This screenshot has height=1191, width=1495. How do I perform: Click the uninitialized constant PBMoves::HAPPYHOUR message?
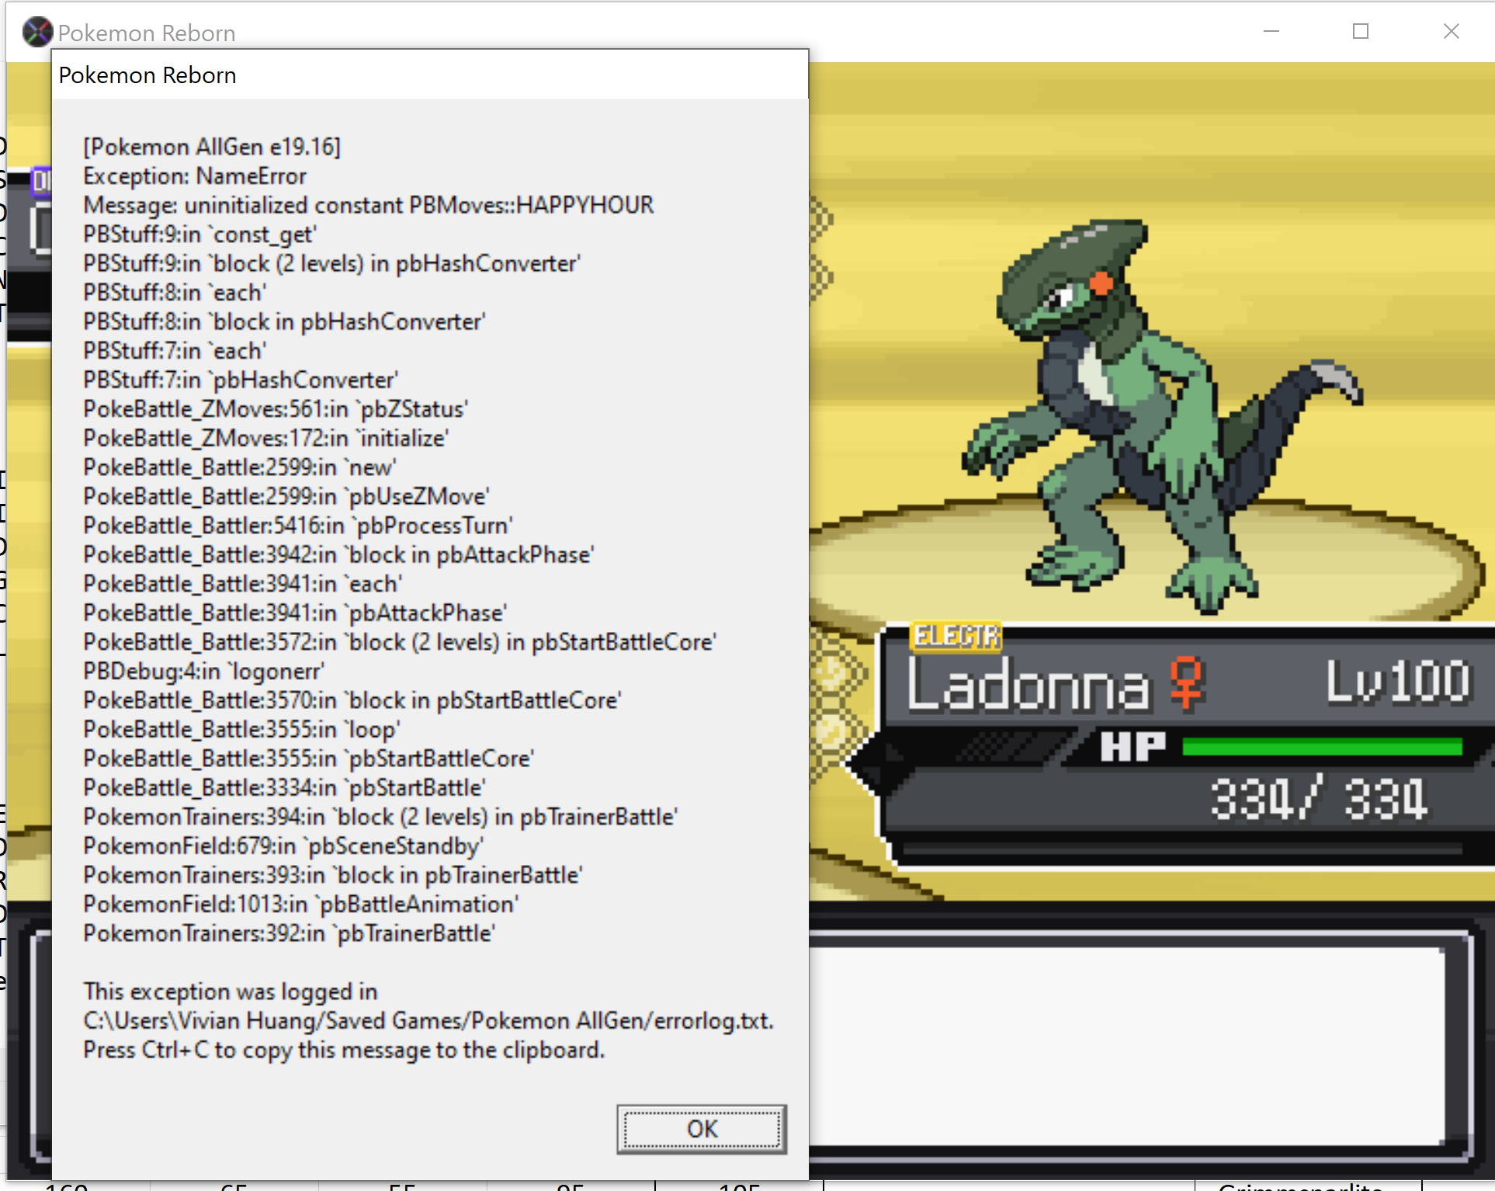pos(369,205)
